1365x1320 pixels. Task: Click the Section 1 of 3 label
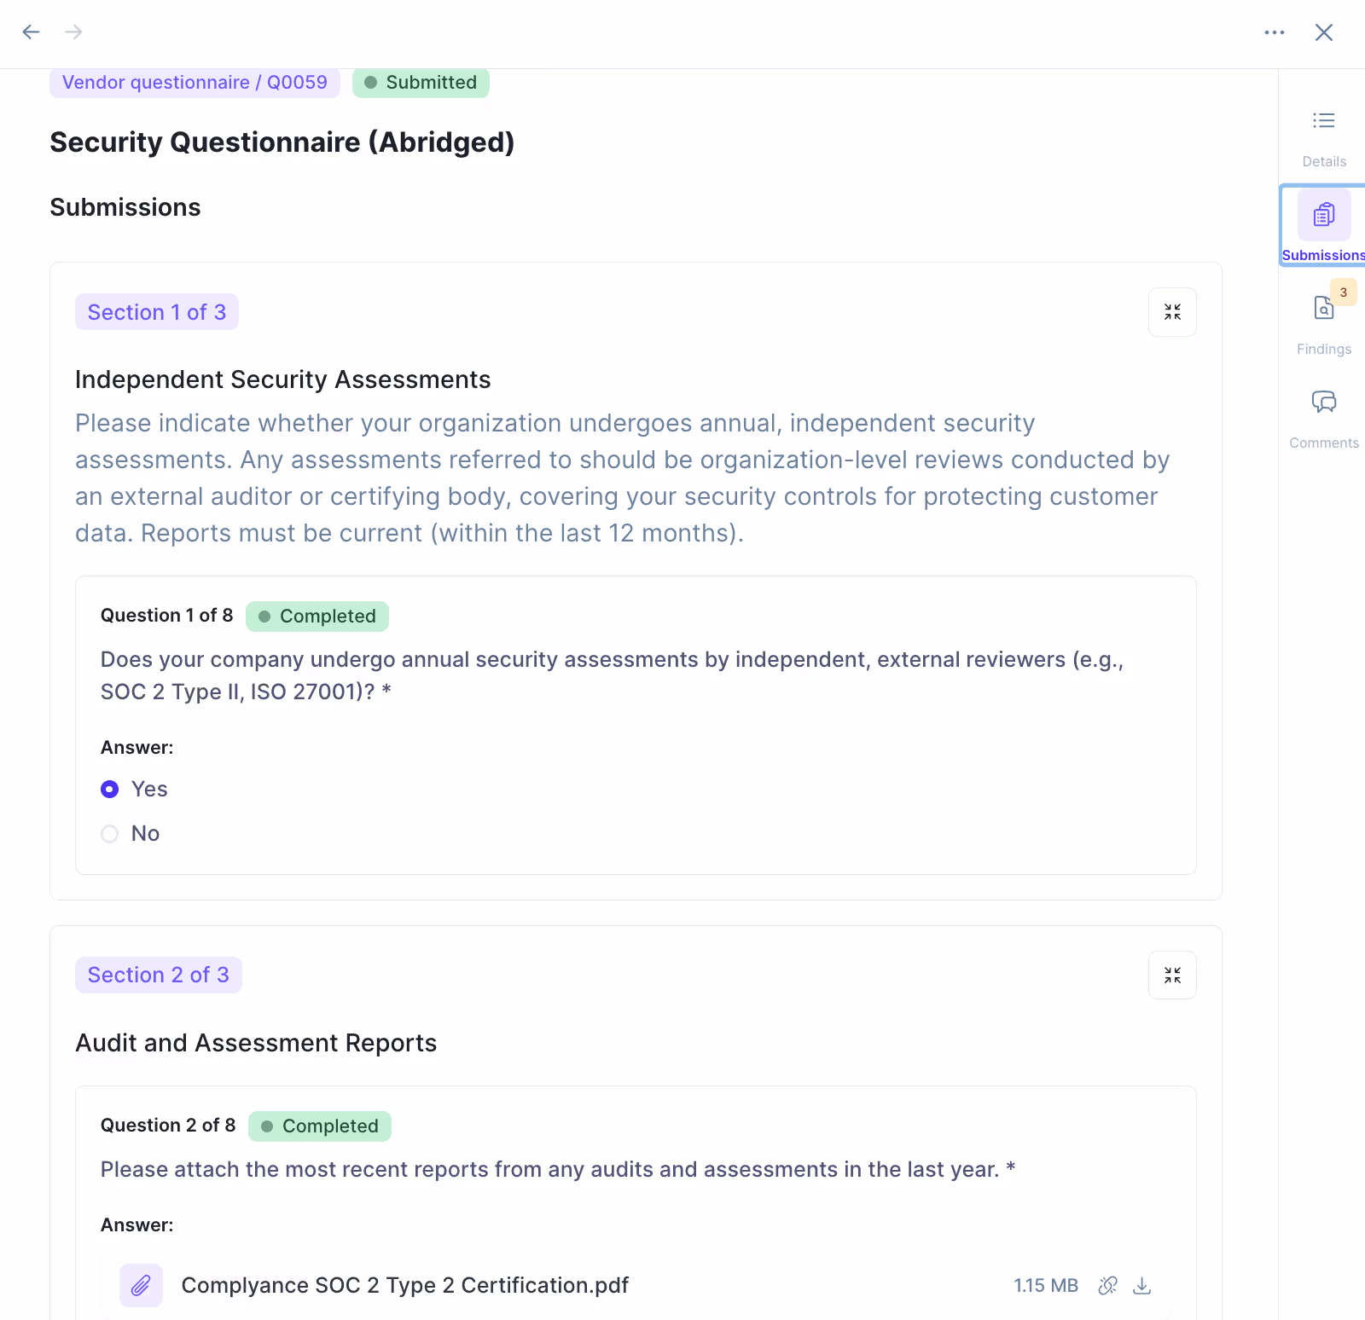pos(157,312)
